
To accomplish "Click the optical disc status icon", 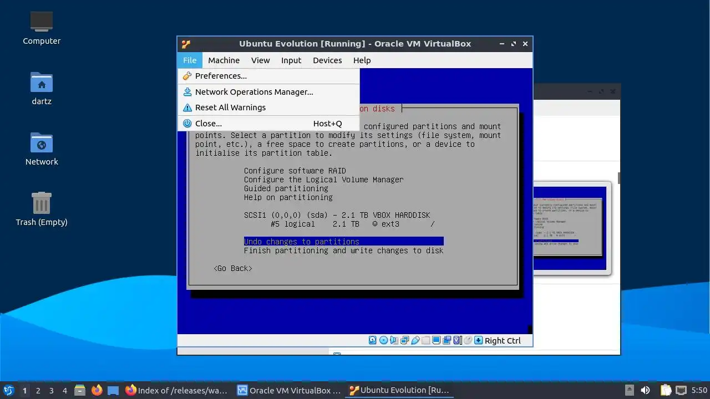I will 383,340.
